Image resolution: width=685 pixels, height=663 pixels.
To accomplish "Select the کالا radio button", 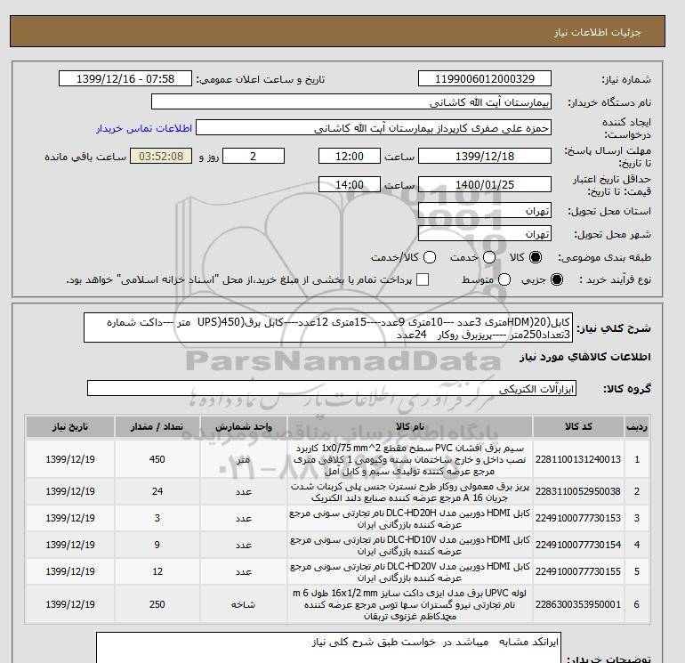I will (536, 257).
